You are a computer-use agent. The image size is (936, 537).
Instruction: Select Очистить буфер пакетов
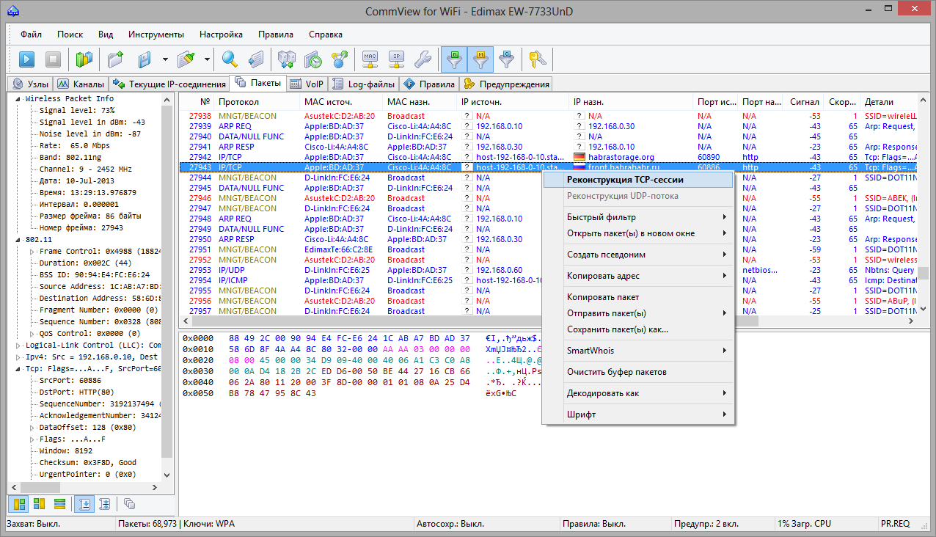coord(637,372)
